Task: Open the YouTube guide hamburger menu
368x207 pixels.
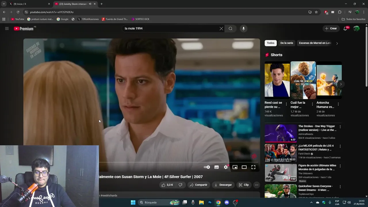Action: [7, 28]
